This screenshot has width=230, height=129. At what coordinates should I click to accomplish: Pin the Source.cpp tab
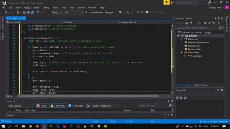21,18
